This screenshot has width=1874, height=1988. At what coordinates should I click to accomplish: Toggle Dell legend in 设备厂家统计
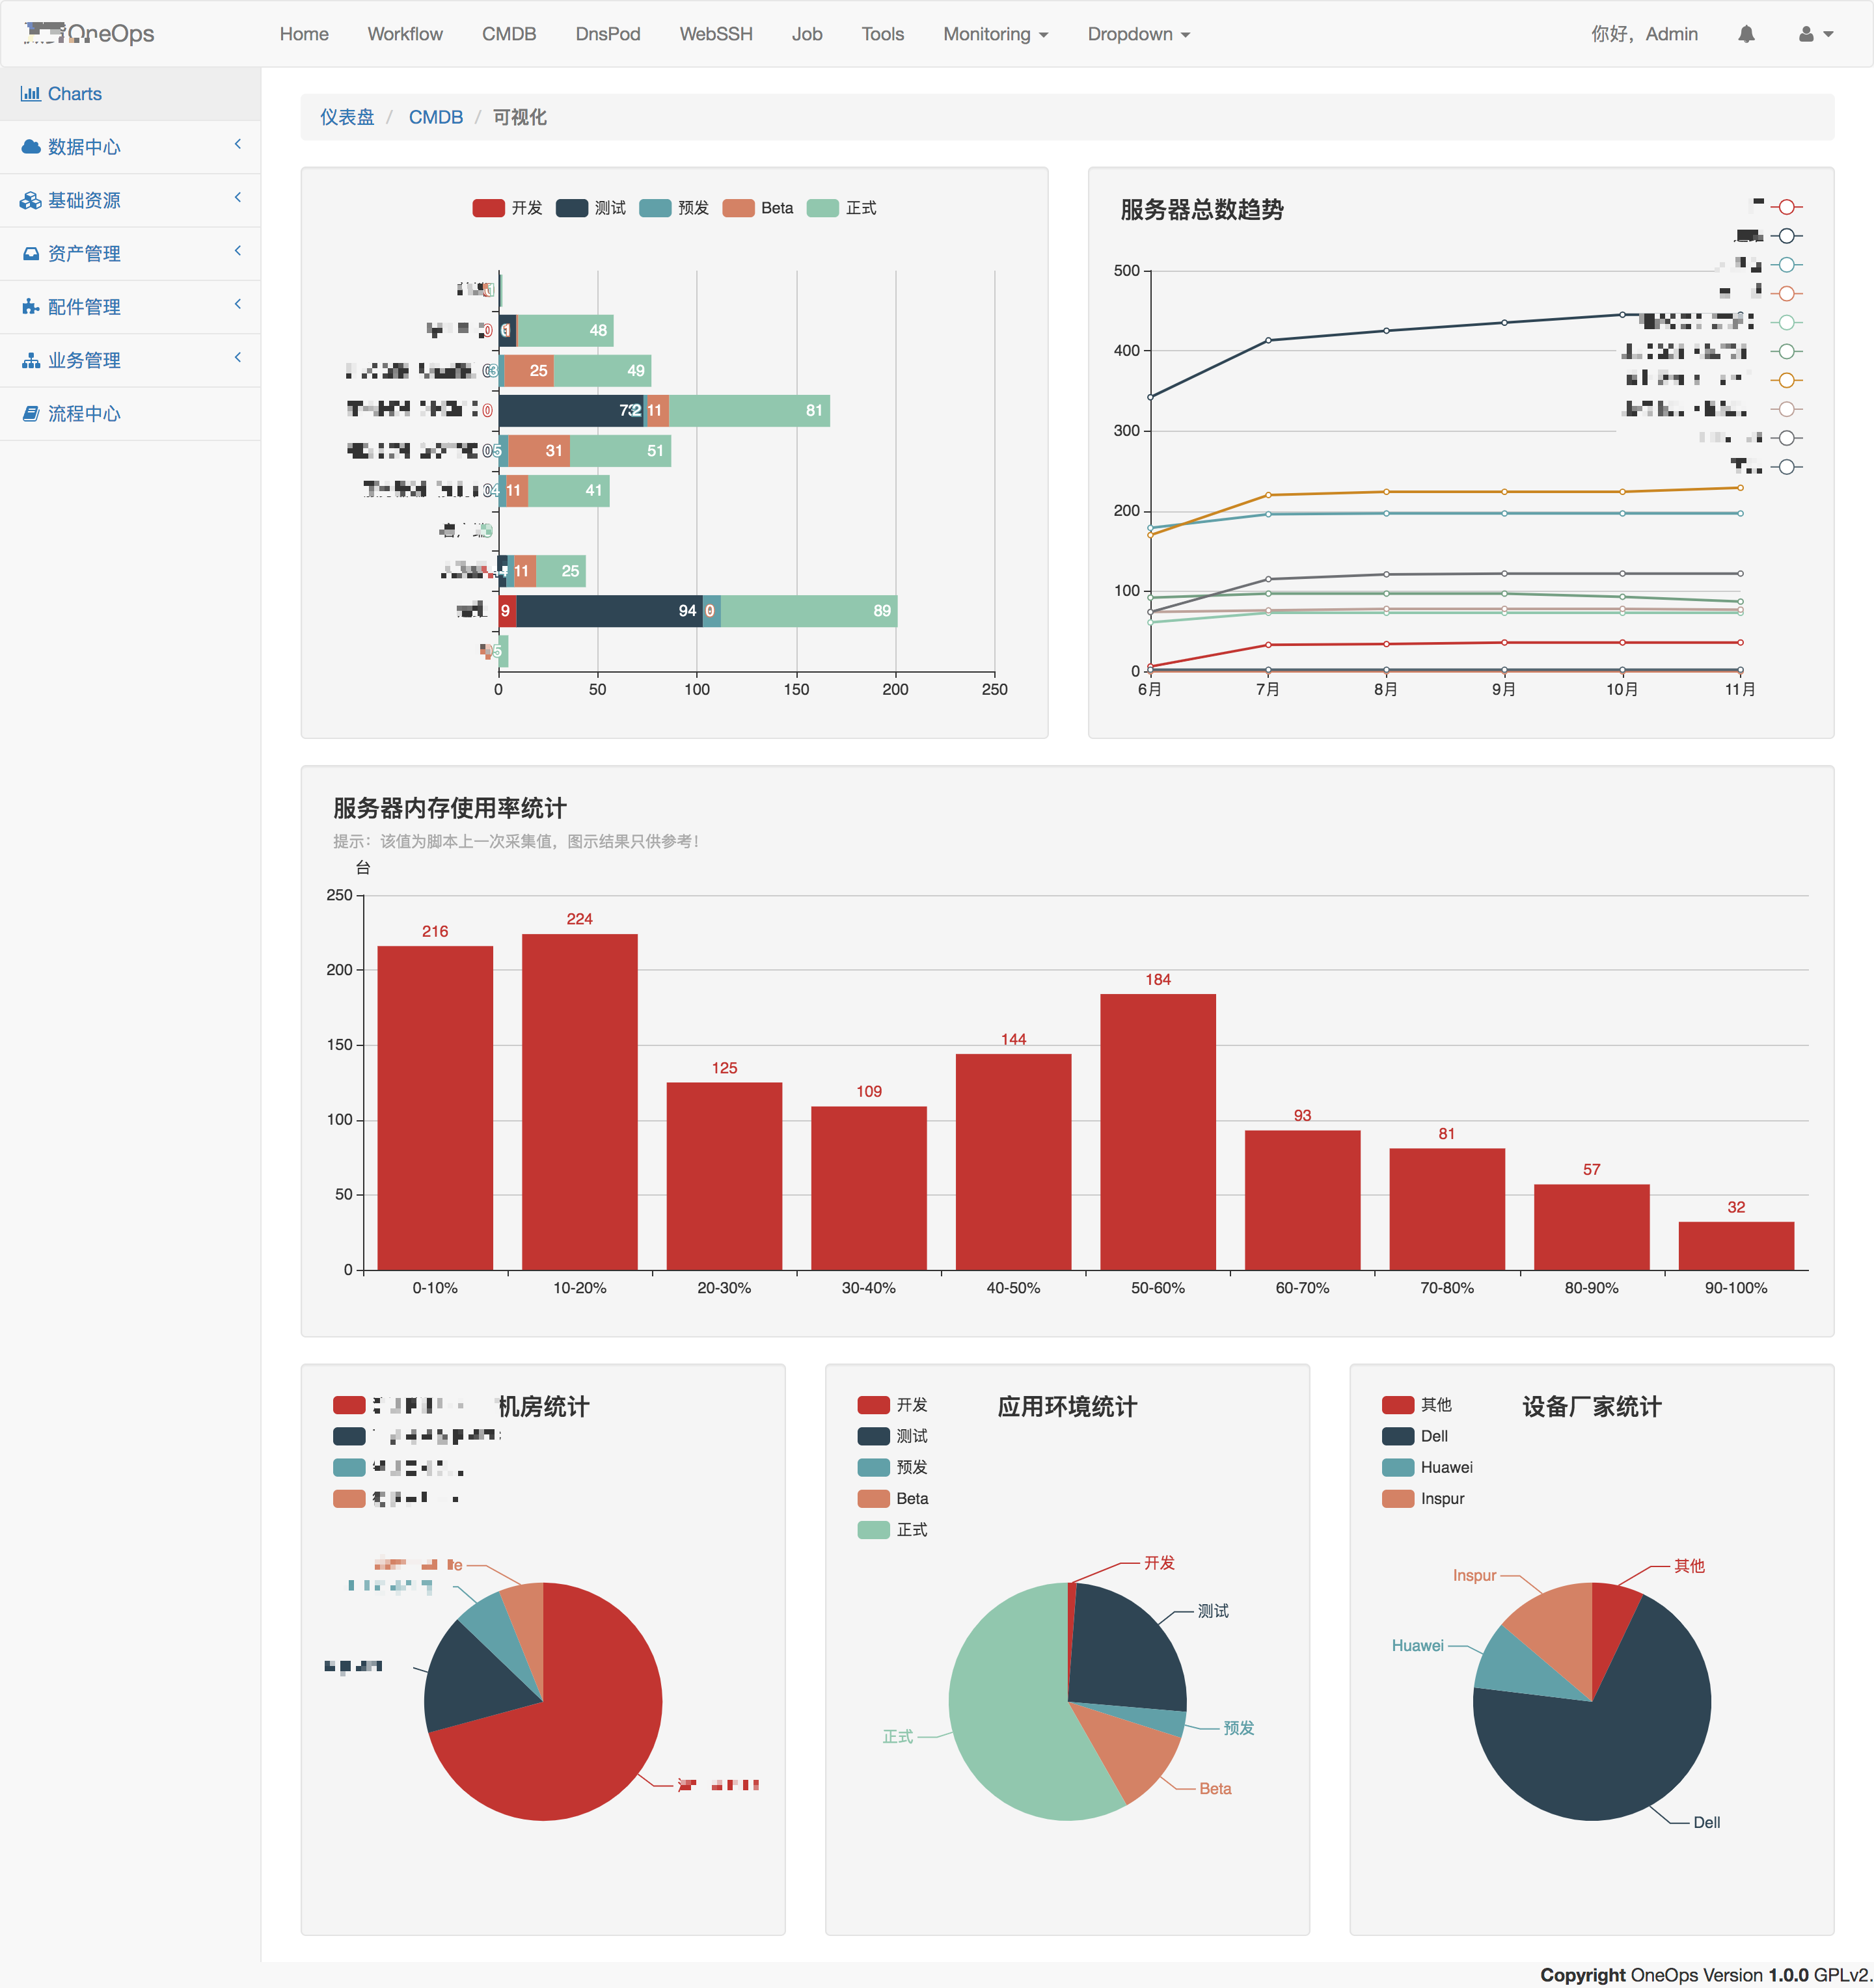point(1415,1436)
